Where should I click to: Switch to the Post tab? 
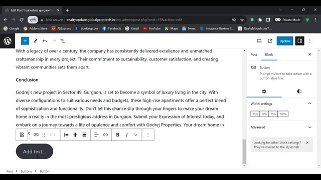pos(254,54)
